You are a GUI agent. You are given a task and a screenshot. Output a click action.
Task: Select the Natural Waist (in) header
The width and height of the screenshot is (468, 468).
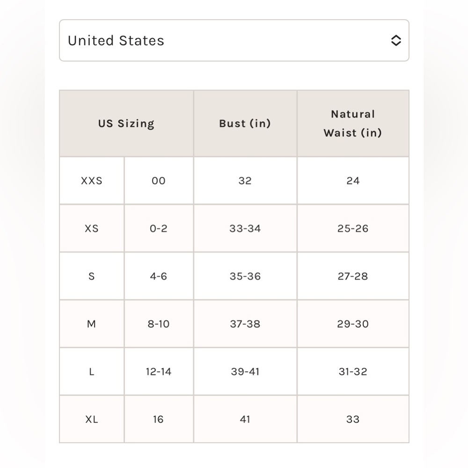coord(353,123)
